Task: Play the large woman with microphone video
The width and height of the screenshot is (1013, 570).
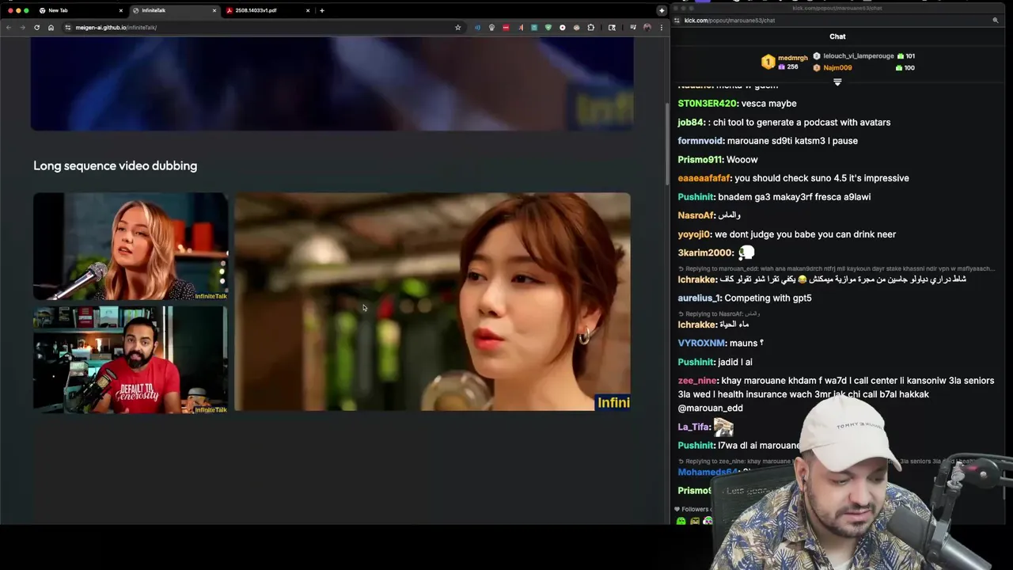Action: pyautogui.click(x=433, y=302)
